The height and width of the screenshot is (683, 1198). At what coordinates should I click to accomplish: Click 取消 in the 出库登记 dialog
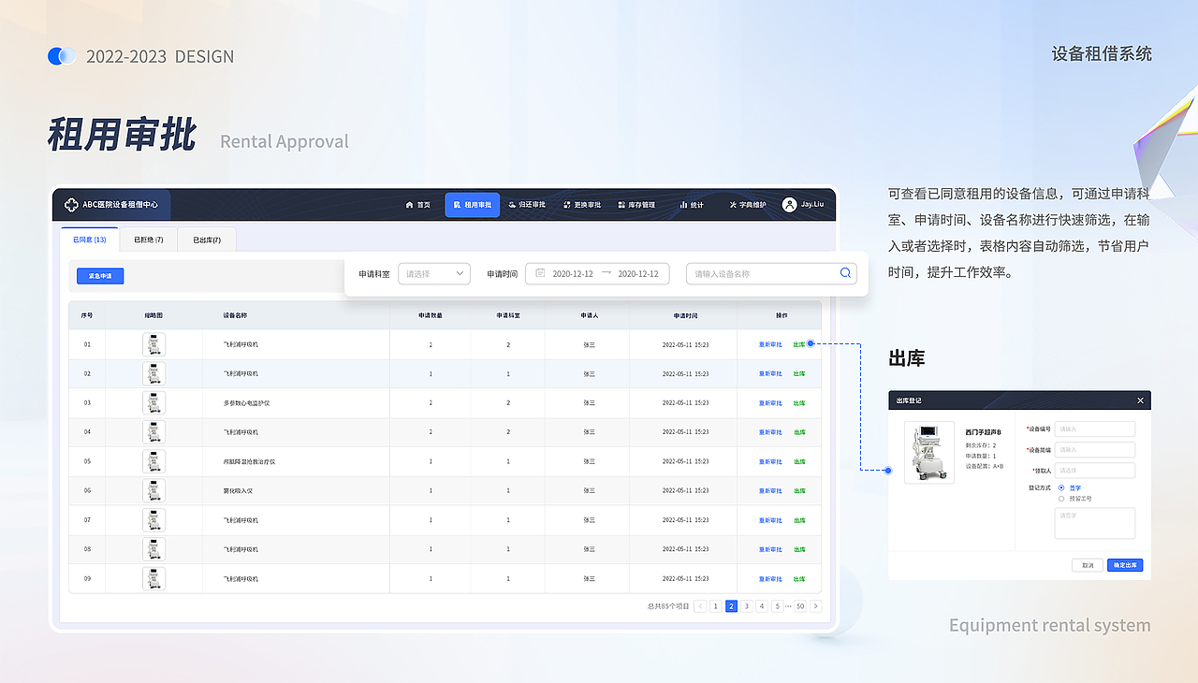coord(1088,565)
